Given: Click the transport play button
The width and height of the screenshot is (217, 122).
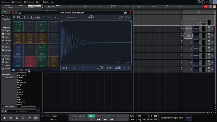Looking at the screenshot, I should pos(108,116).
